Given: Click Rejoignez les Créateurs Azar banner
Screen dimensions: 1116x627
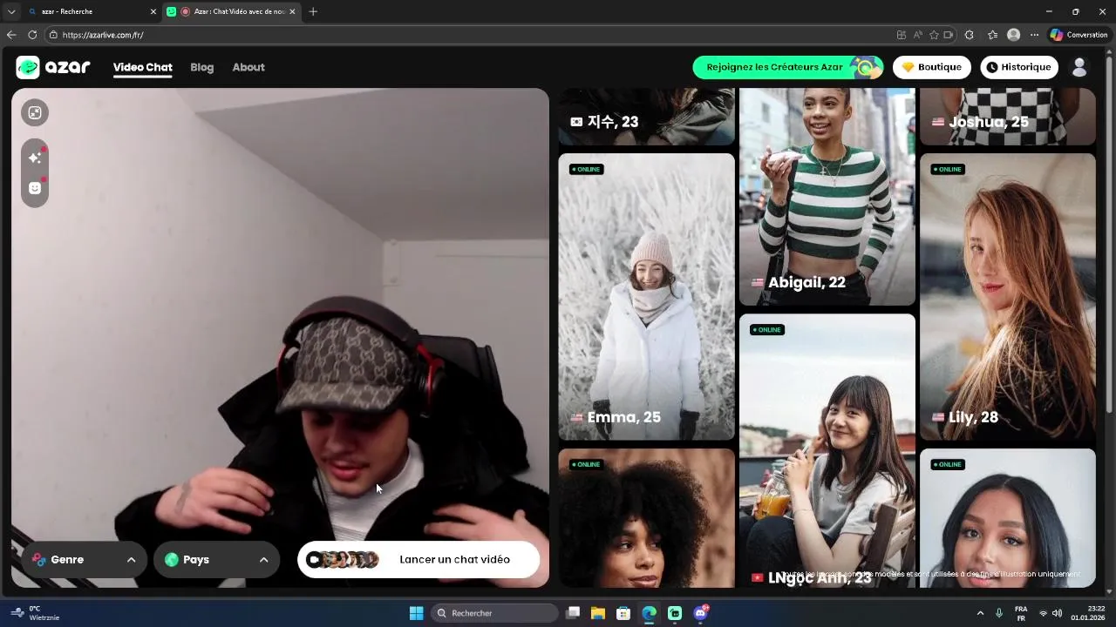Looking at the screenshot, I should click(788, 67).
